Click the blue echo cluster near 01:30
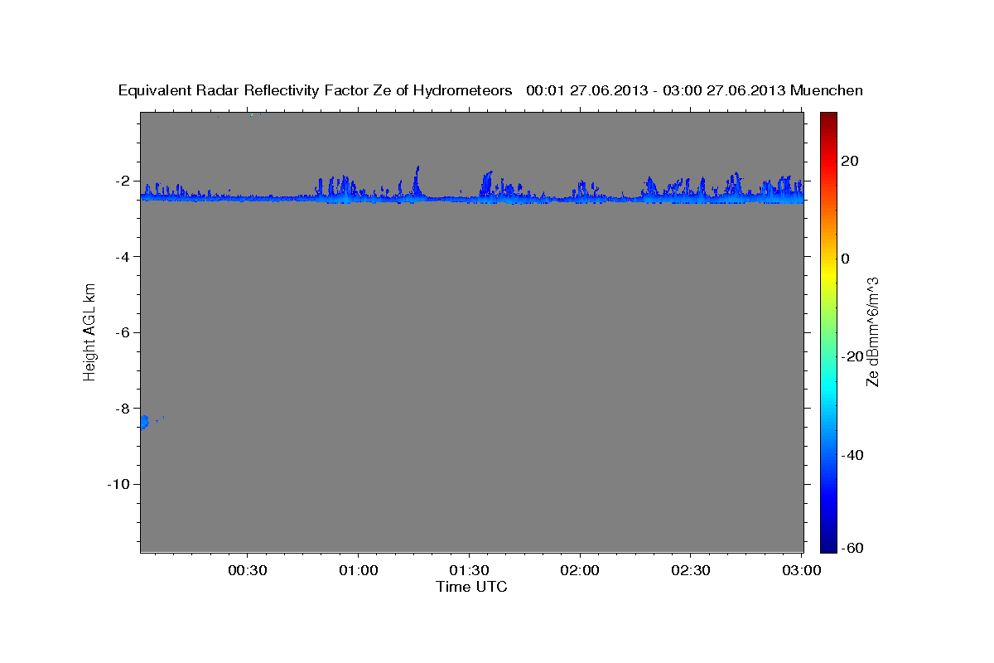The height and width of the screenshot is (663, 994). (486, 185)
